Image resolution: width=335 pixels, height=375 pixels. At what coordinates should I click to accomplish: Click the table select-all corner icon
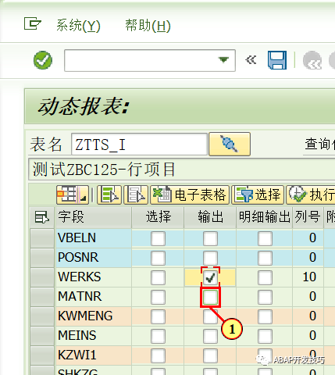(x=42, y=217)
